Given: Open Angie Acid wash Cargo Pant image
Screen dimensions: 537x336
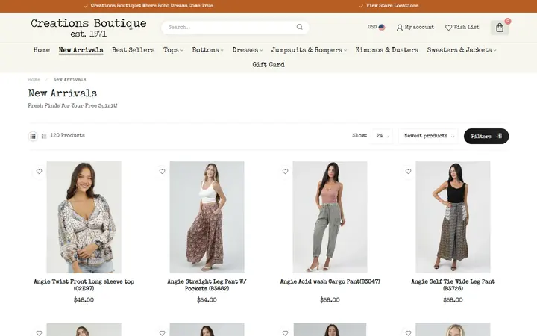Looking at the screenshot, I should click(330, 217).
